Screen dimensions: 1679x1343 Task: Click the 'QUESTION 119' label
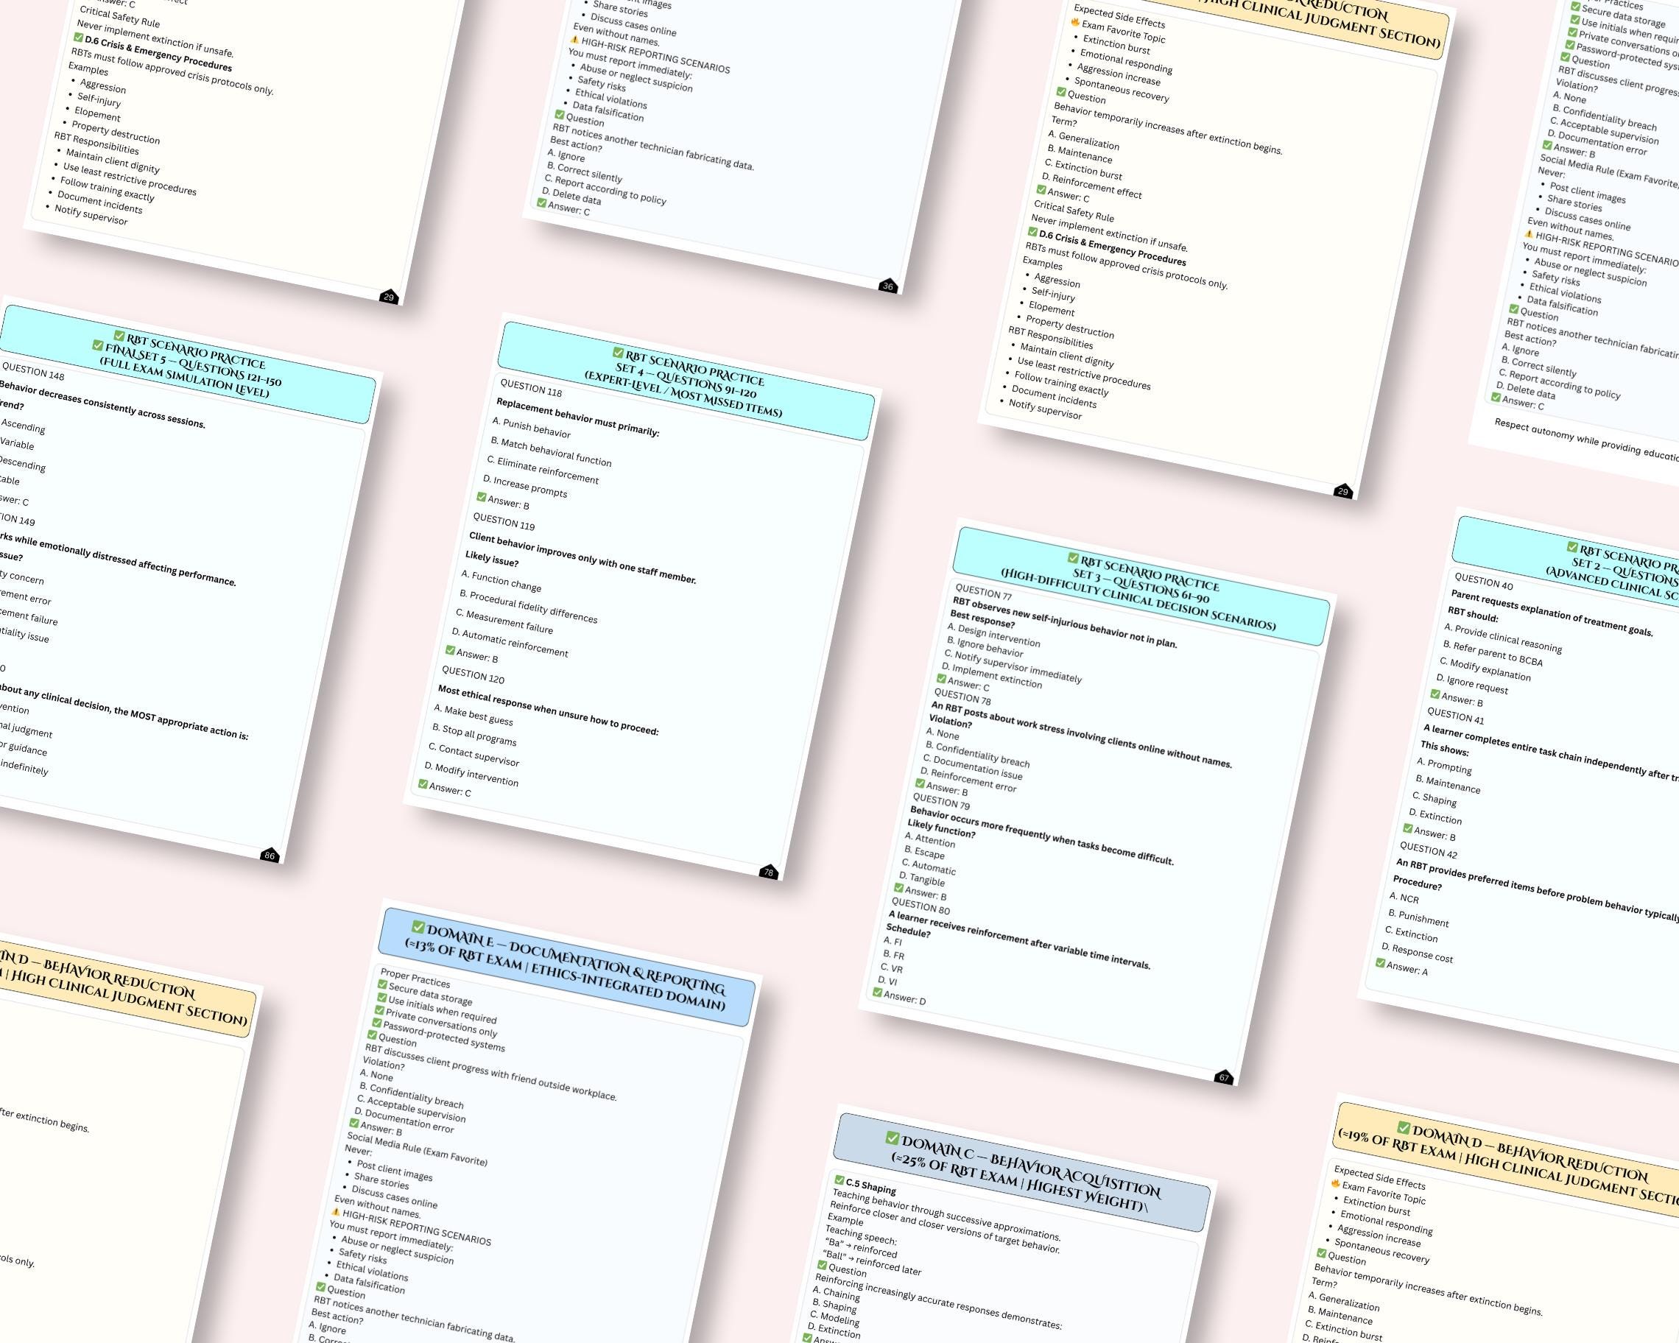[x=504, y=521]
